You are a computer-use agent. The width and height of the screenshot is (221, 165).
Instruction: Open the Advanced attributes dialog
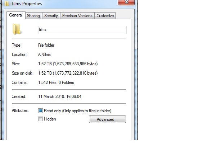[x=107, y=119]
